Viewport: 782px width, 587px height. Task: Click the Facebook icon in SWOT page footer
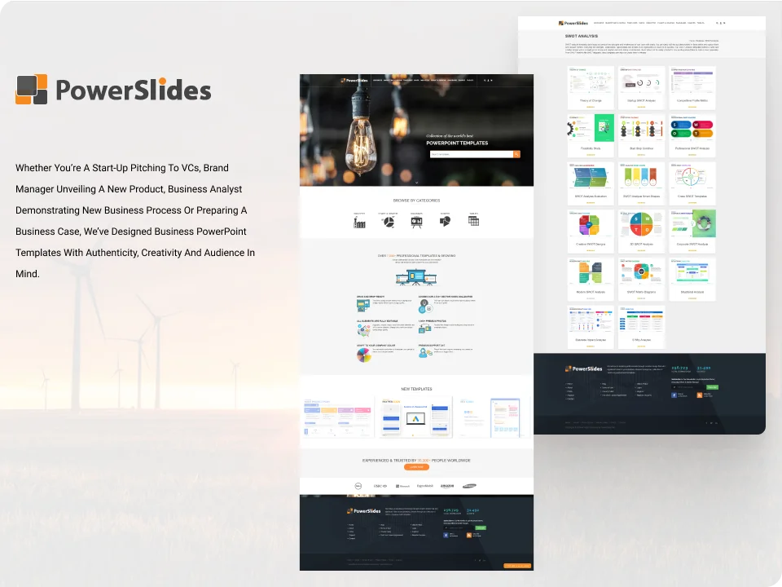[674, 395]
